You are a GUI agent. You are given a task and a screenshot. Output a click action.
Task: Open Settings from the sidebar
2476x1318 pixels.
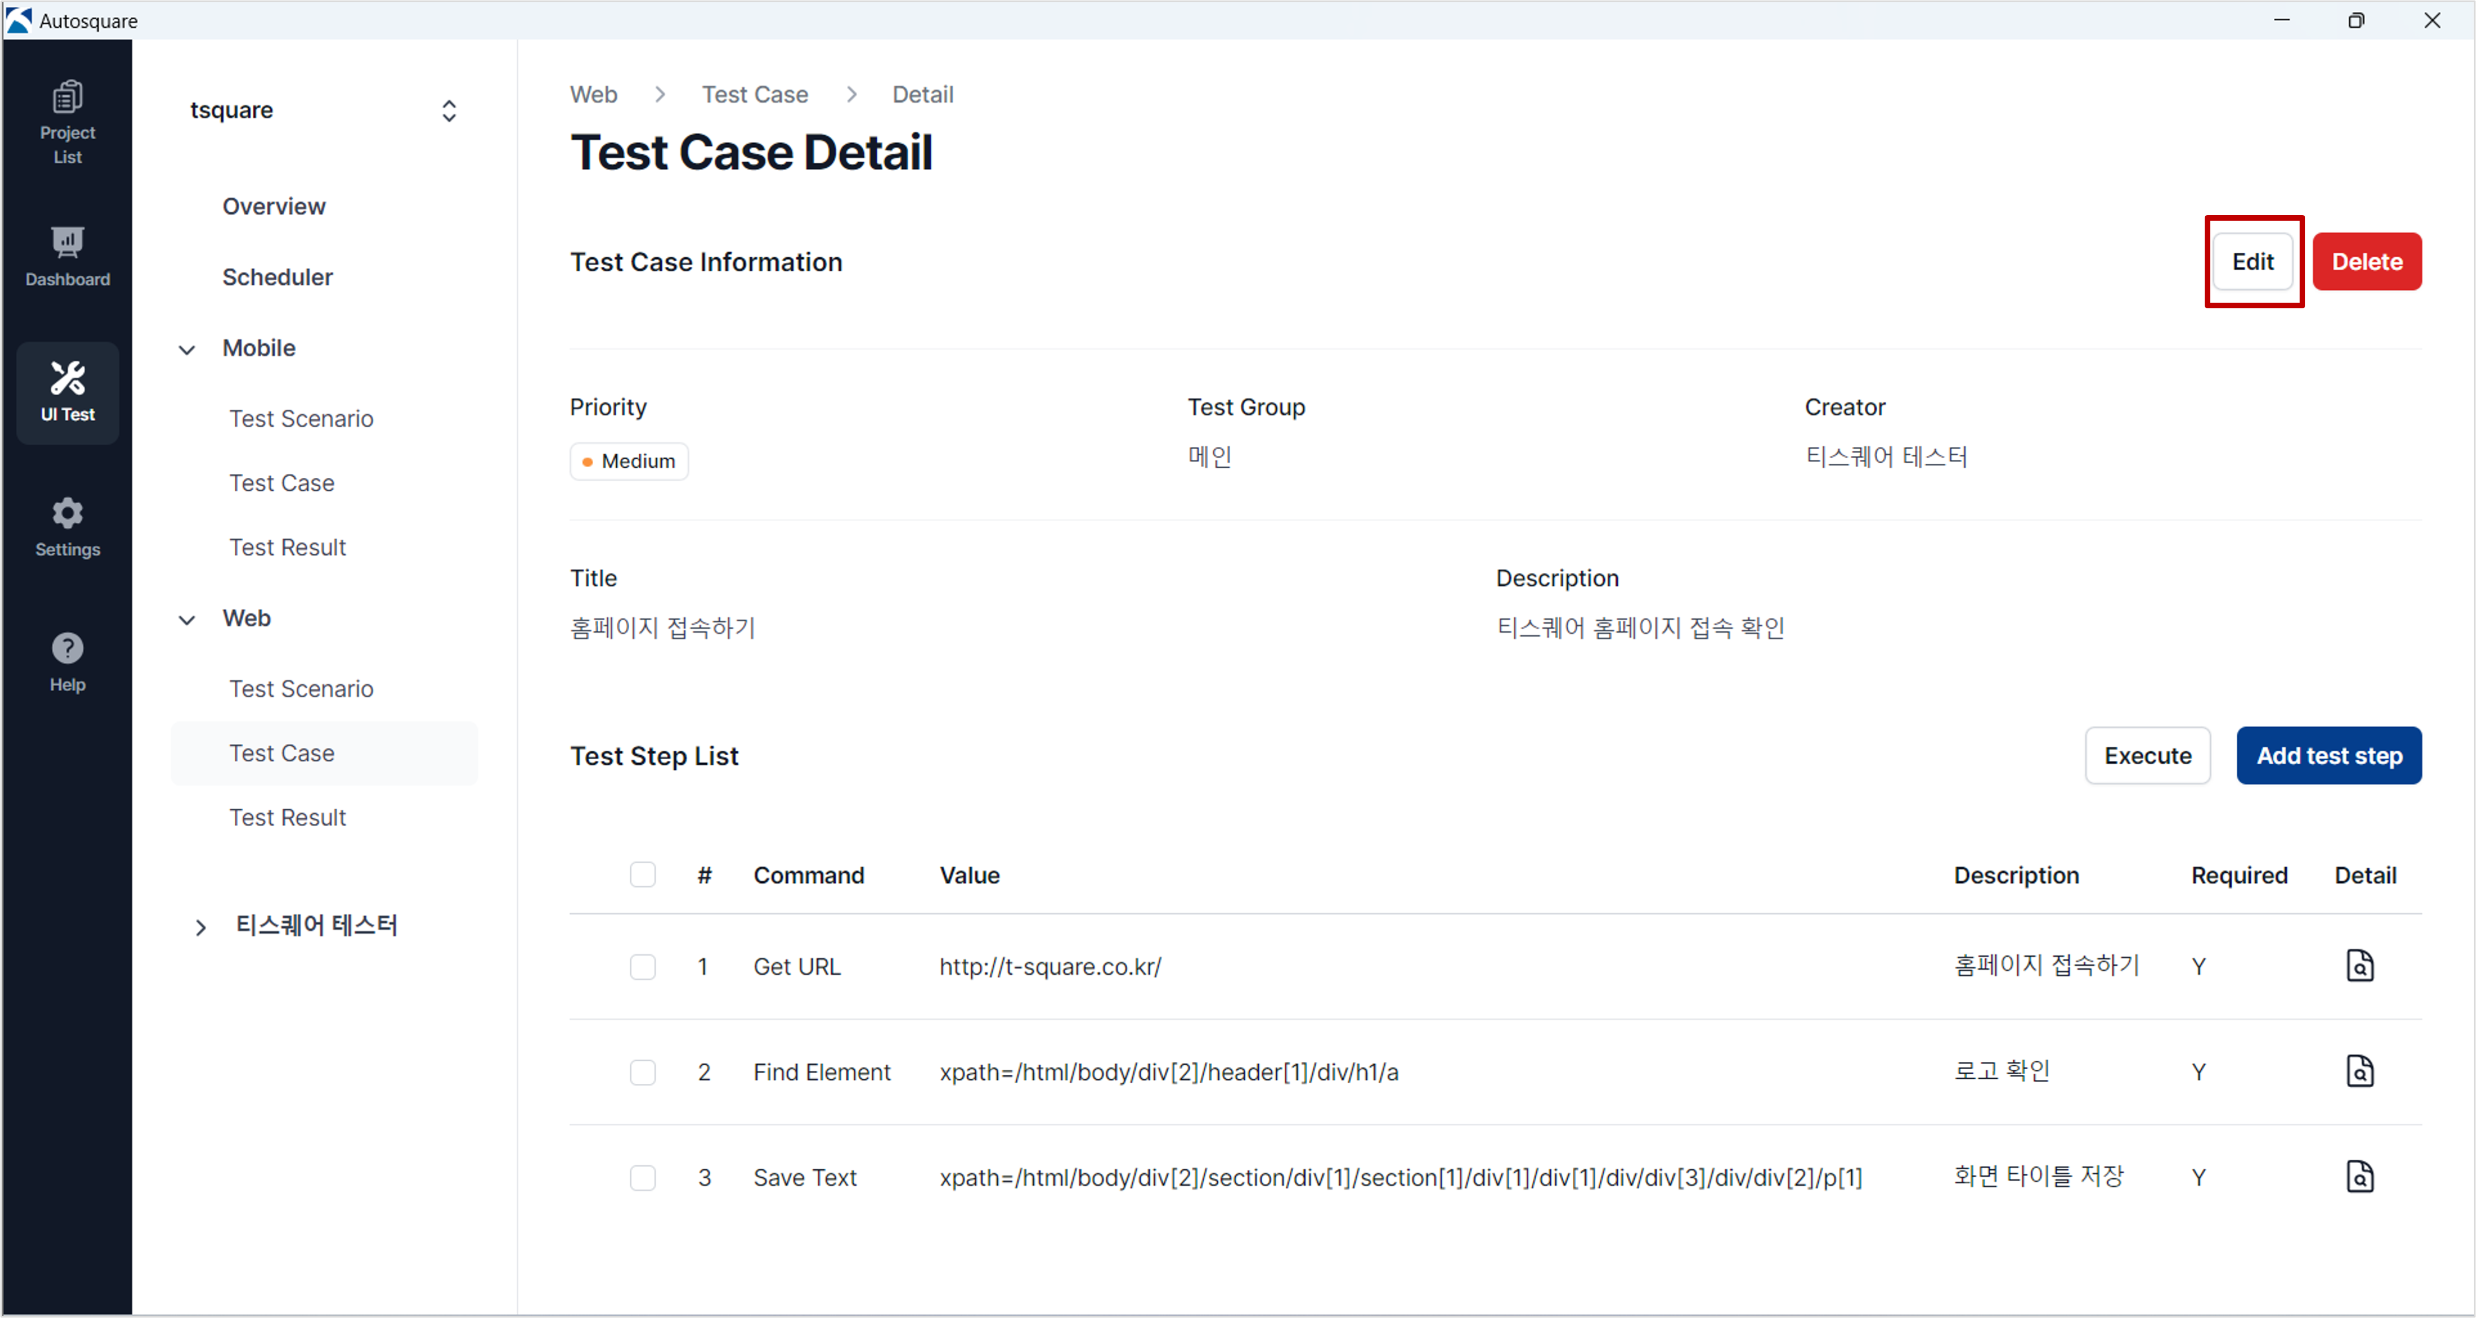67,527
